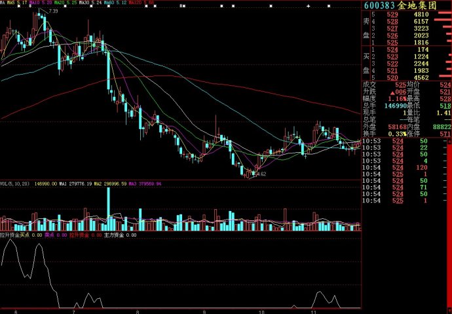Screen dimensions: 452x314
Task: Click sell level 5 price 529
Action: (x=392, y=14)
